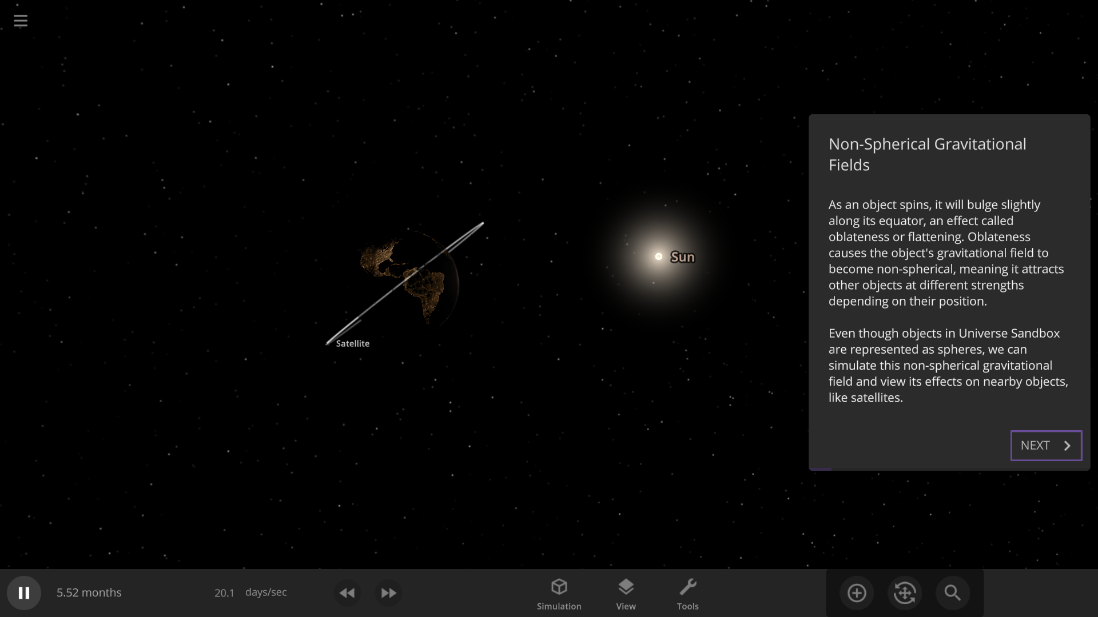Speed up simulation with fast-forward arrows
The width and height of the screenshot is (1098, 617).
tap(388, 593)
